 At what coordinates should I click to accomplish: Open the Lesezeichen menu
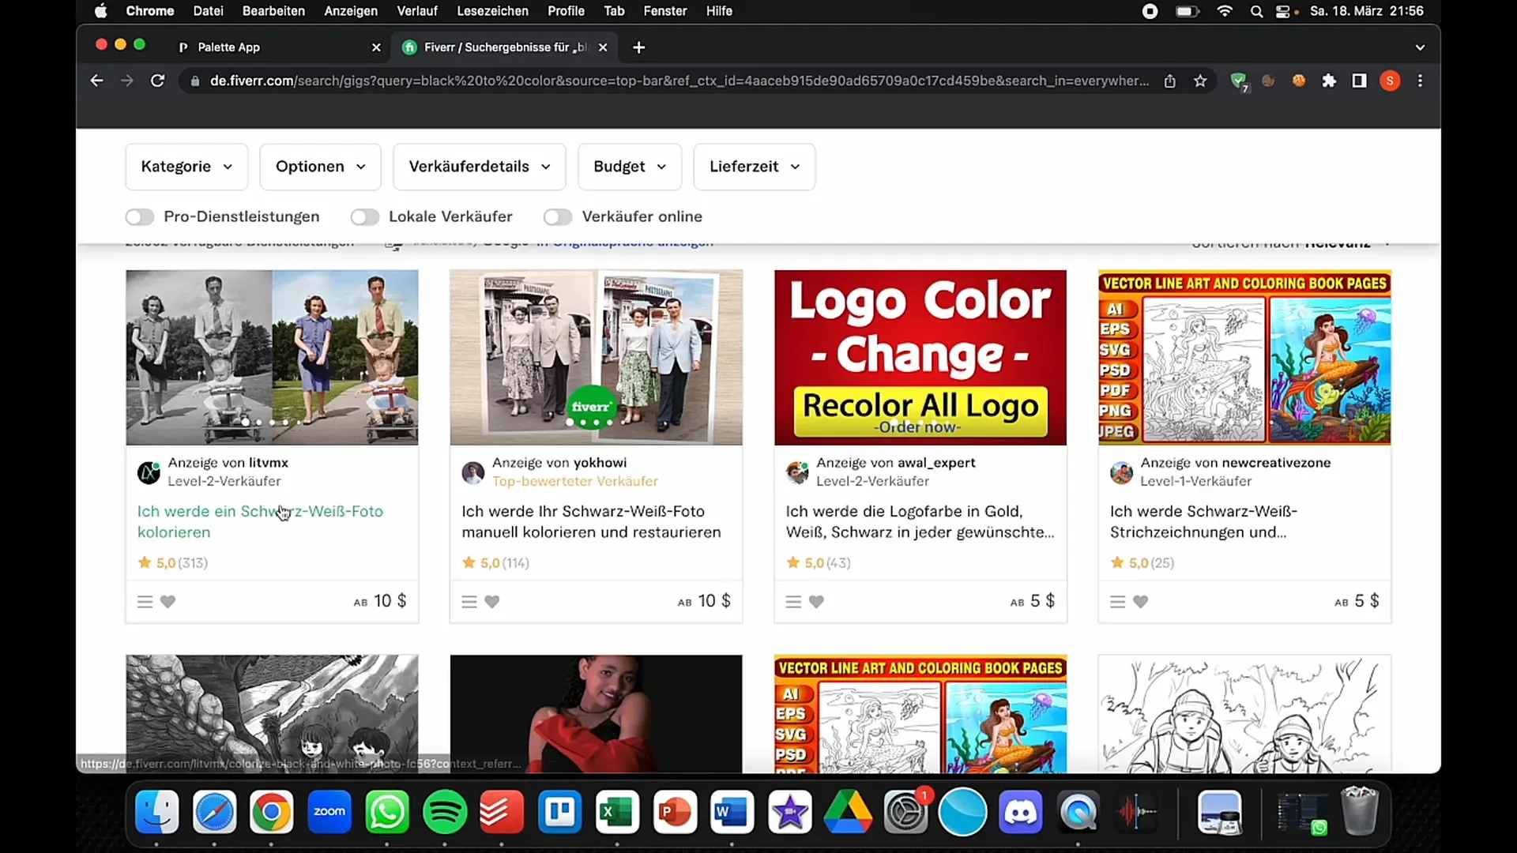coord(492,11)
